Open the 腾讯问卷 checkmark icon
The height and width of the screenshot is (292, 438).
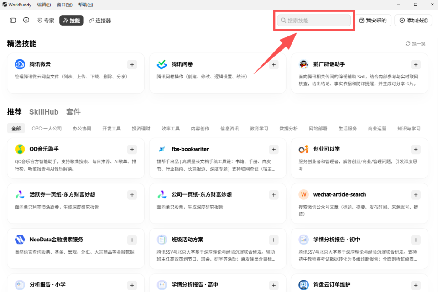162,64
